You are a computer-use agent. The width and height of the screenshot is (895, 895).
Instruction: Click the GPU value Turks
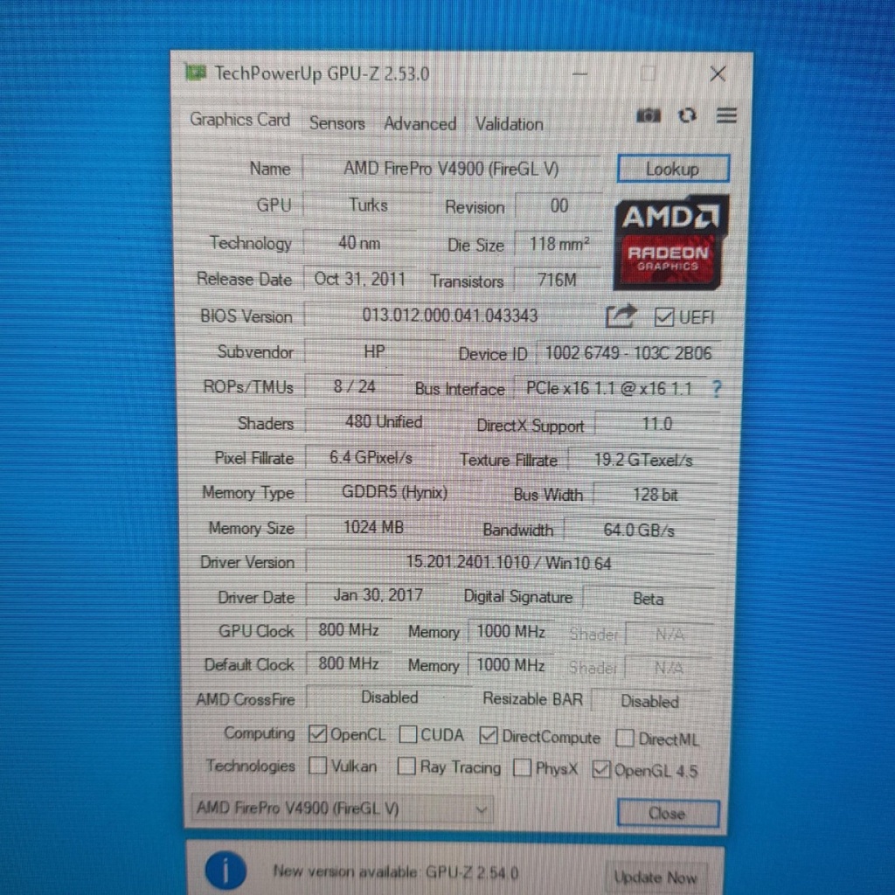(x=368, y=205)
